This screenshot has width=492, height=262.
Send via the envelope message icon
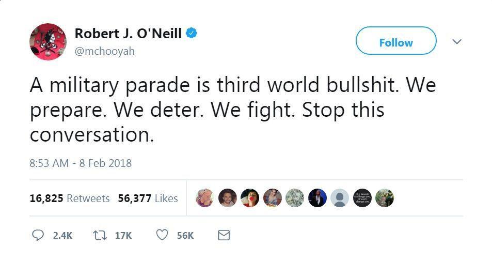[x=224, y=235]
